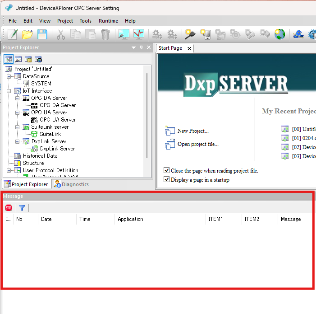
Task: Click the Open project file... link
Action: pos(197,144)
